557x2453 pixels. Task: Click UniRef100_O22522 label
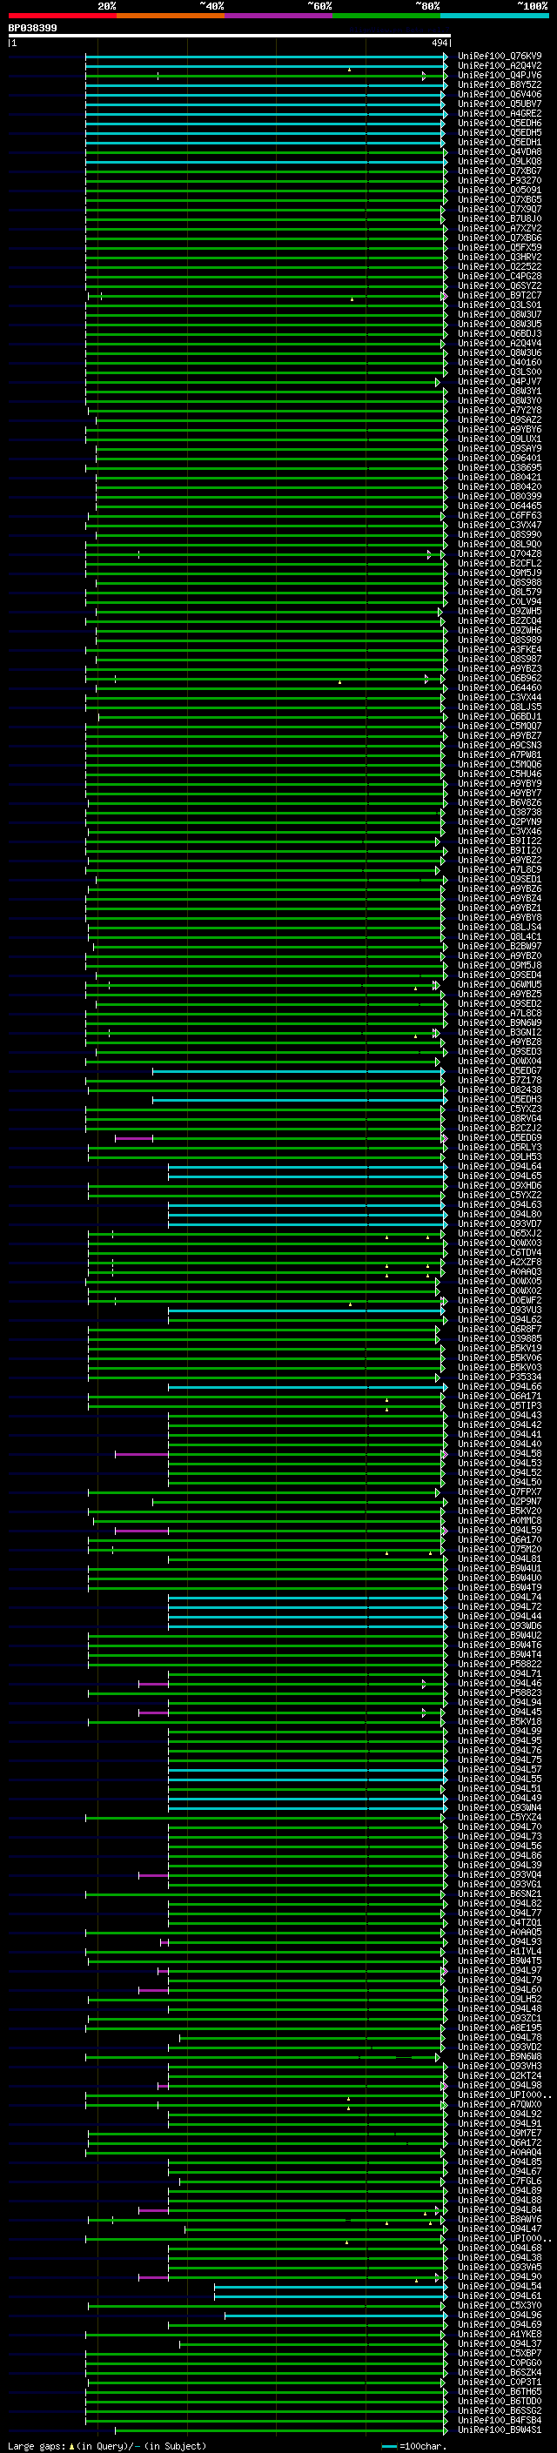click(x=500, y=266)
